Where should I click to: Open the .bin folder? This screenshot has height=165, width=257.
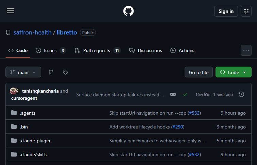(x=24, y=127)
